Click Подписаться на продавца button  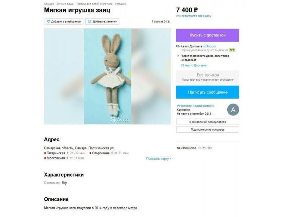pos(207,129)
